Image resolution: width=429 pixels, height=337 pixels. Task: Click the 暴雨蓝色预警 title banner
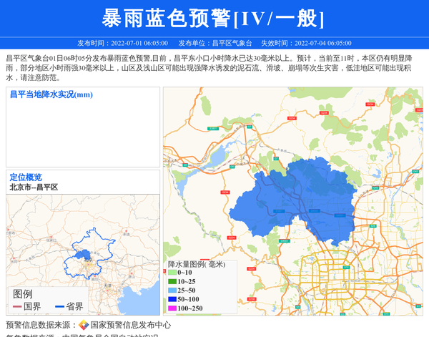click(214, 18)
